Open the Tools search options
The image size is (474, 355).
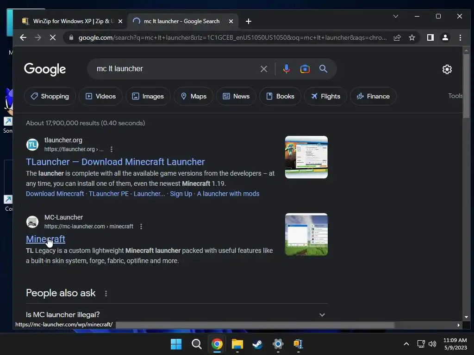(455, 96)
